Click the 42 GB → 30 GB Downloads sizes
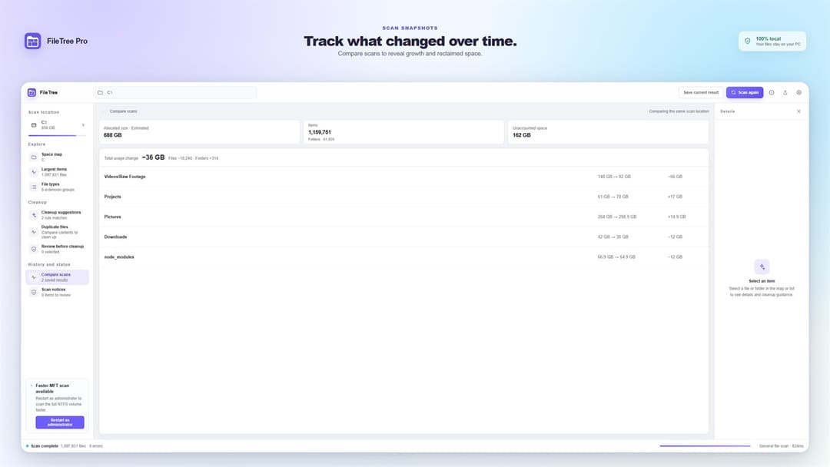The height and width of the screenshot is (467, 830). (613, 237)
